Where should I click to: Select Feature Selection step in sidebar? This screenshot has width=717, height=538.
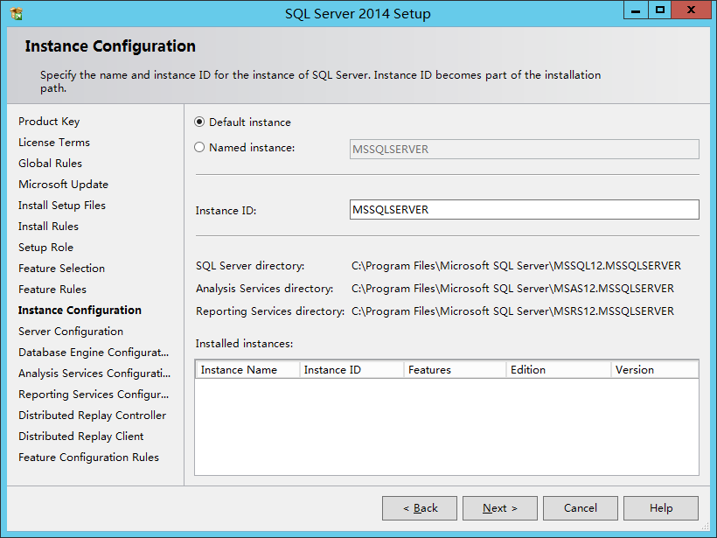click(x=62, y=269)
